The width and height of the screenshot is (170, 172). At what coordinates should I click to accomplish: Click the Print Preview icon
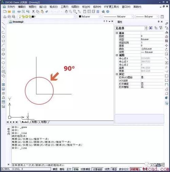tap(23, 12)
